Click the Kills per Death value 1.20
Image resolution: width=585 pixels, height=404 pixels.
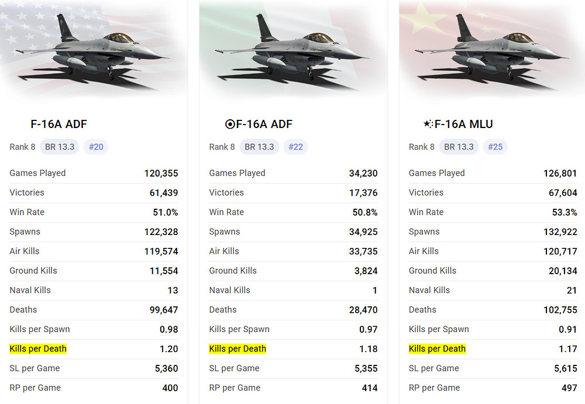168,349
